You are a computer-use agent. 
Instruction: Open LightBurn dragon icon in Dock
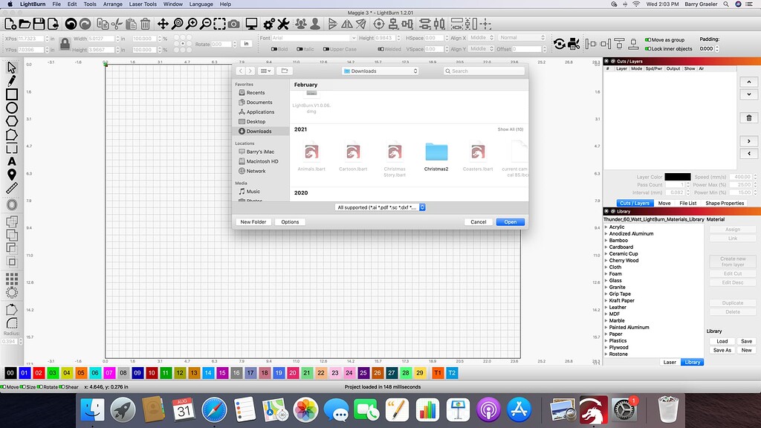pos(593,410)
